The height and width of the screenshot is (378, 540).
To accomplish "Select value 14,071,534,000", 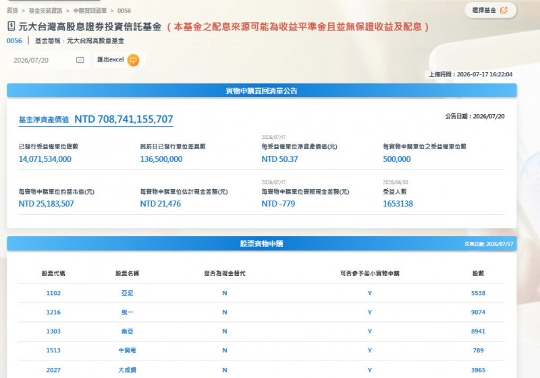I will tap(45, 159).
